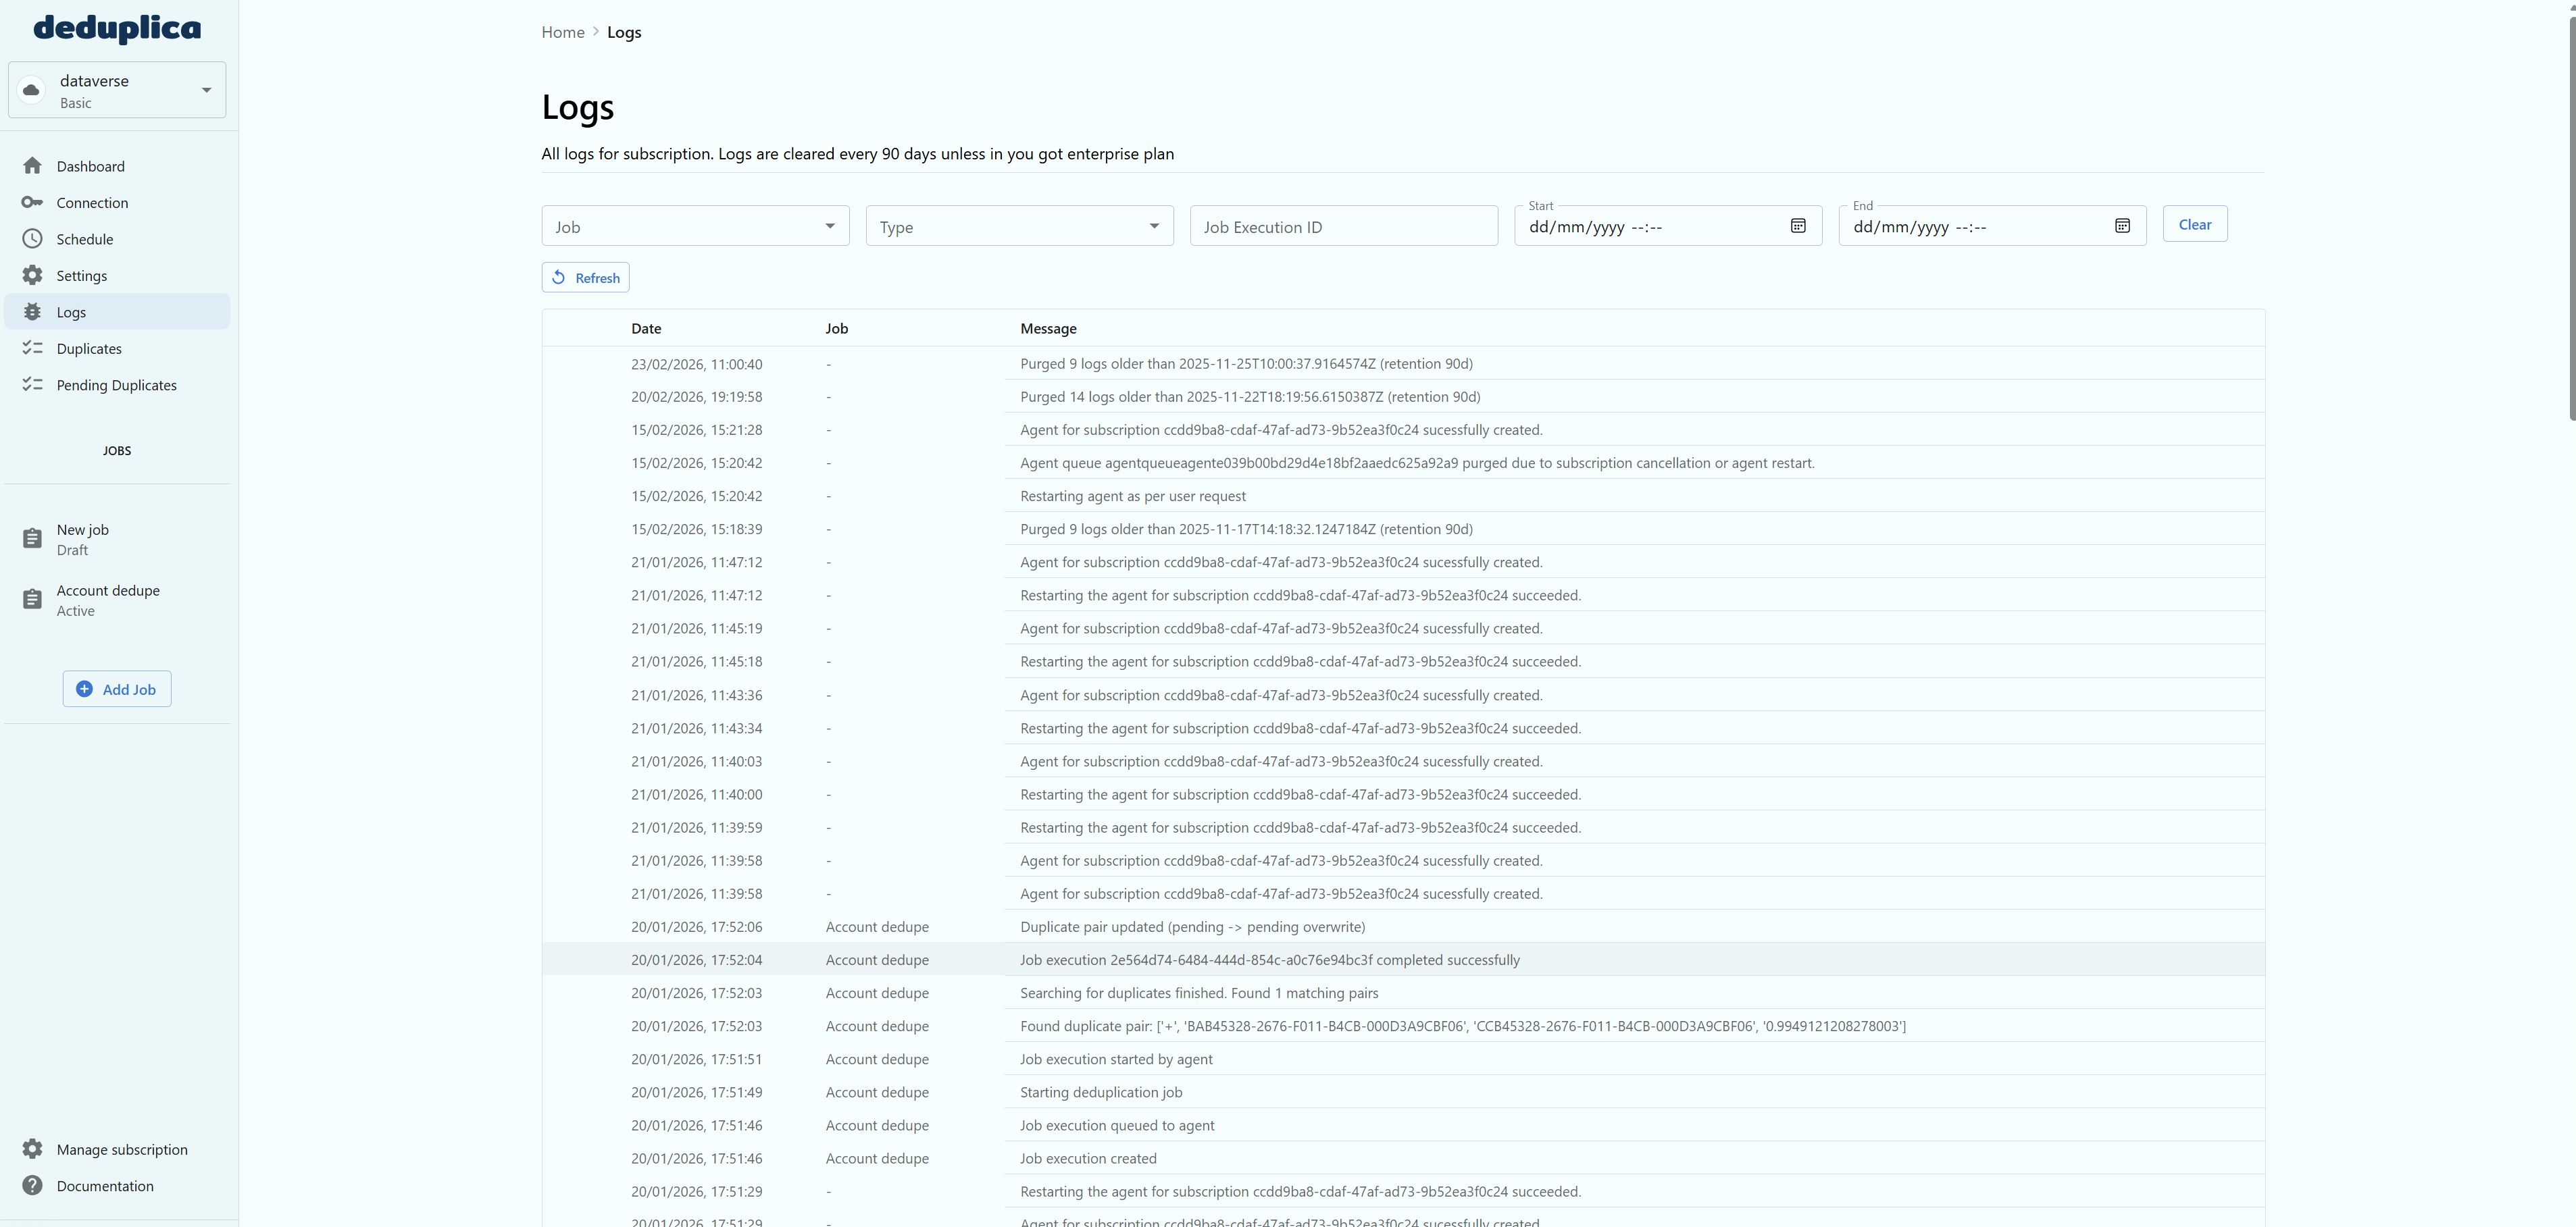Select the Connection key icon
This screenshot has height=1227, width=2576.
33,202
